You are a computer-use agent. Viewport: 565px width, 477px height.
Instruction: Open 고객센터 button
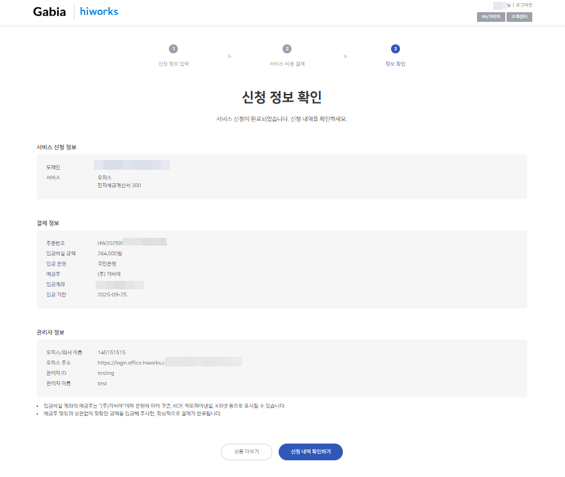[519, 17]
